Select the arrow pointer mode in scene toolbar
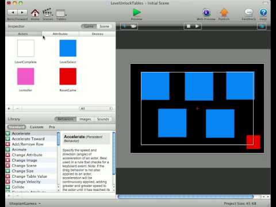This screenshot has height=207, width=276. click(125, 26)
